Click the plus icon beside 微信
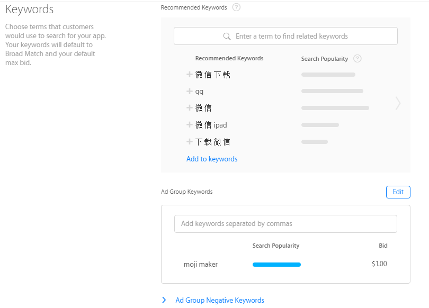 click(189, 107)
